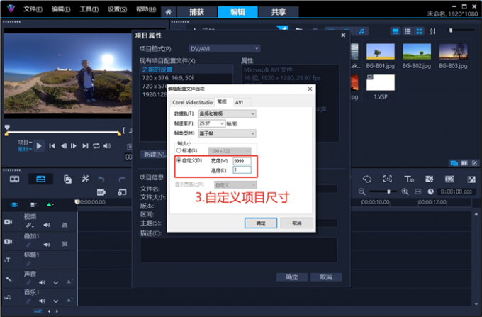Viewport: 482px width, 317px height.
Task: Click the preview volume icon
Action: pyautogui.click(x=107, y=146)
